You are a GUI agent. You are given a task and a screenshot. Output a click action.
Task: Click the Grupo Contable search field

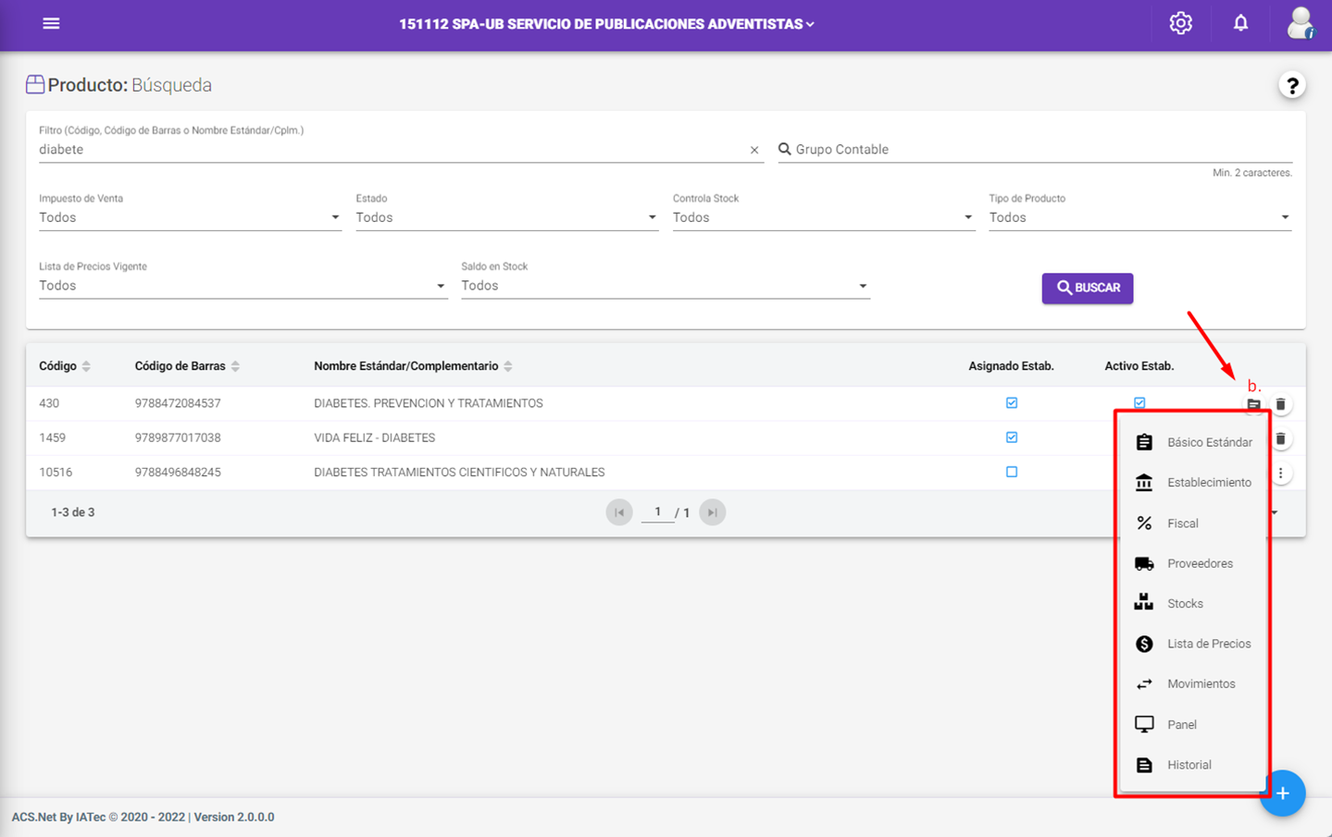(1035, 150)
